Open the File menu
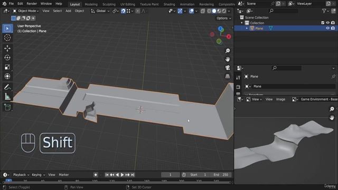Screen dimensions: 338x190 pos(11,4)
